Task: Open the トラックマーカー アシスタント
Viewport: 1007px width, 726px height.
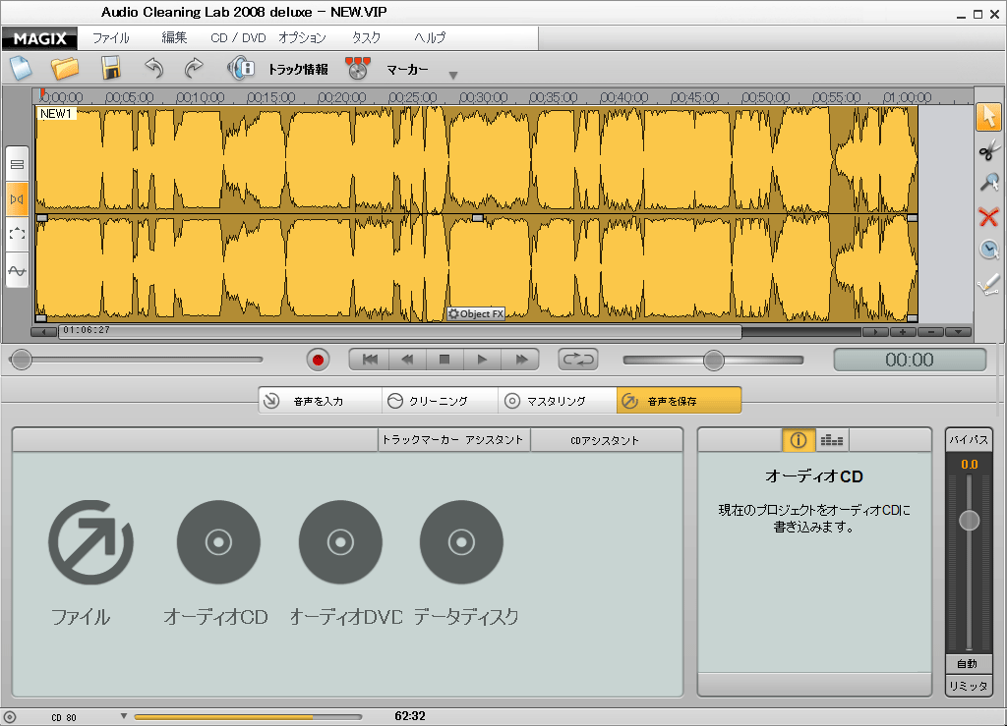Action: 453,440
